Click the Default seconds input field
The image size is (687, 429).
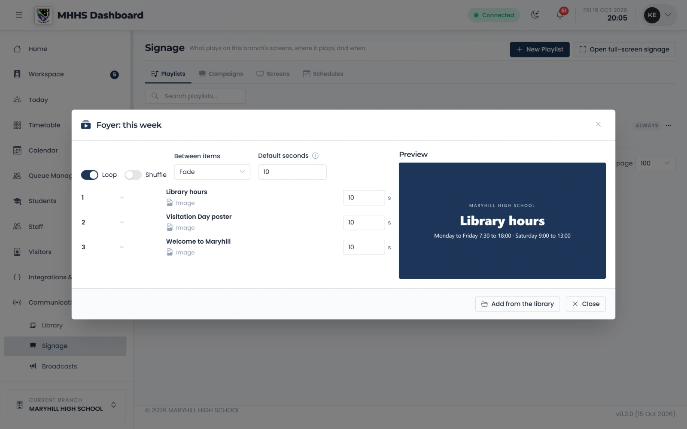click(292, 172)
